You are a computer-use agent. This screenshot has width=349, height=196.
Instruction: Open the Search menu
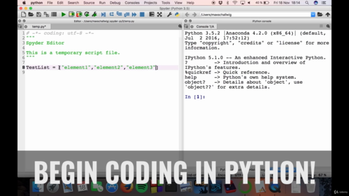pos(73,3)
